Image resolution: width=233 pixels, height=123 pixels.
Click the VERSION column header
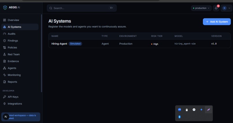coord(216,36)
